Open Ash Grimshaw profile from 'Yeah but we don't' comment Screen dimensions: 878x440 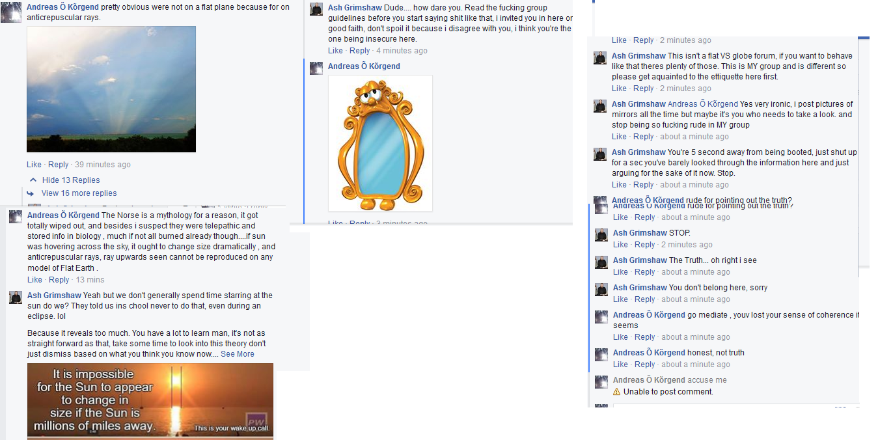(x=54, y=296)
